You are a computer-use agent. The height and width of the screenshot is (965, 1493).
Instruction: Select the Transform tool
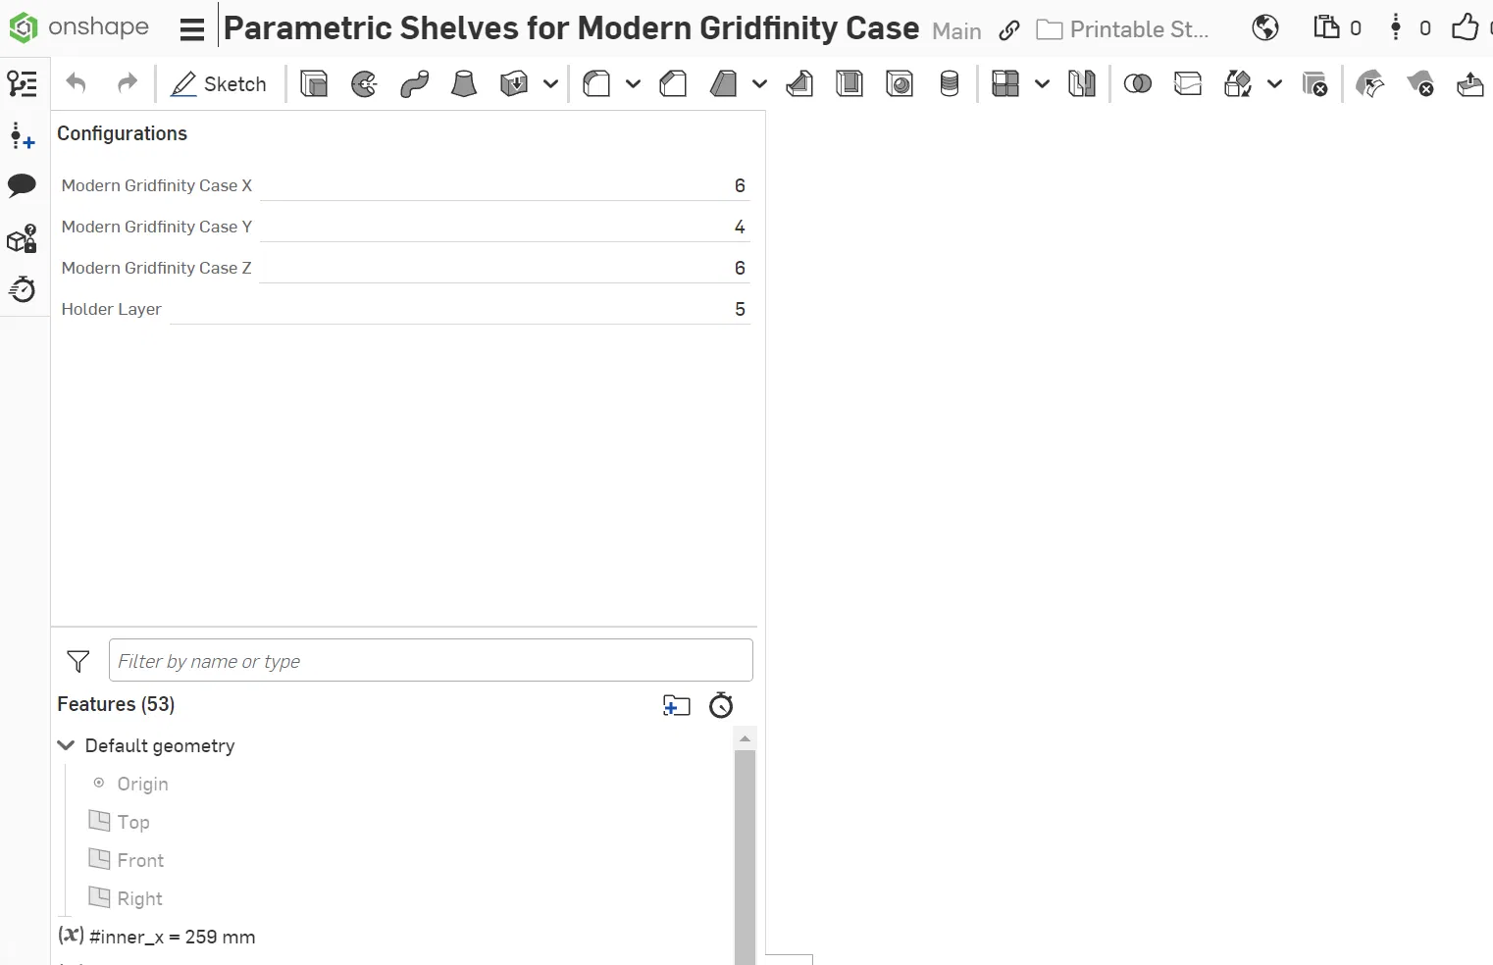pyautogui.click(x=1238, y=84)
